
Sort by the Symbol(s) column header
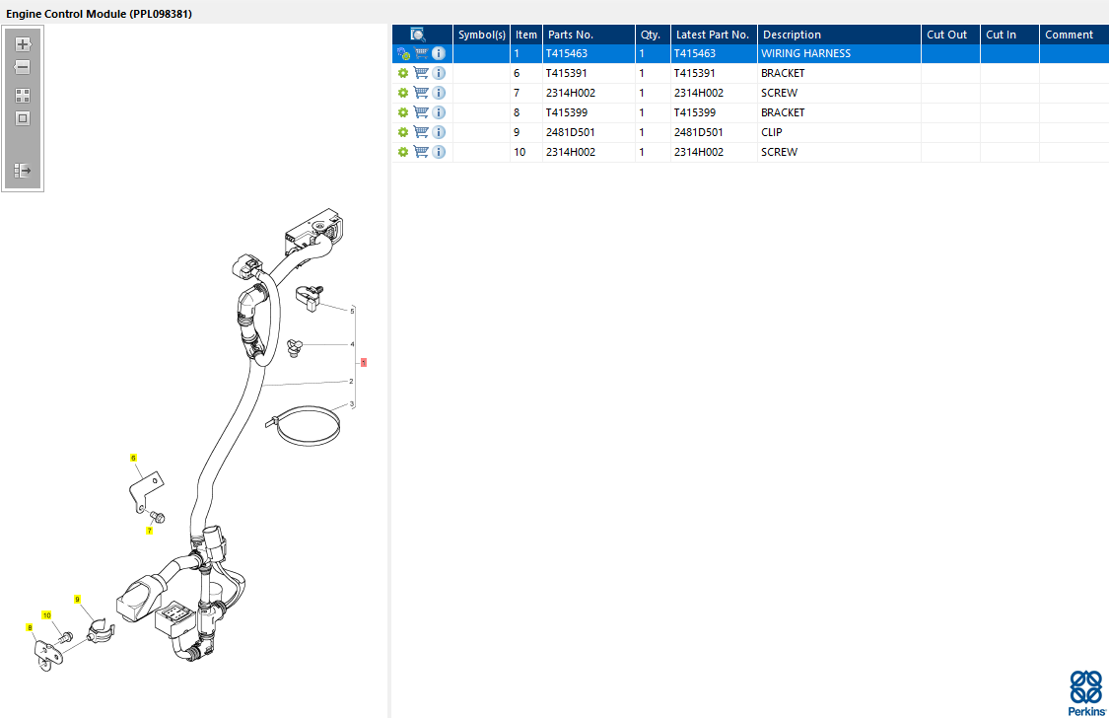pos(482,35)
